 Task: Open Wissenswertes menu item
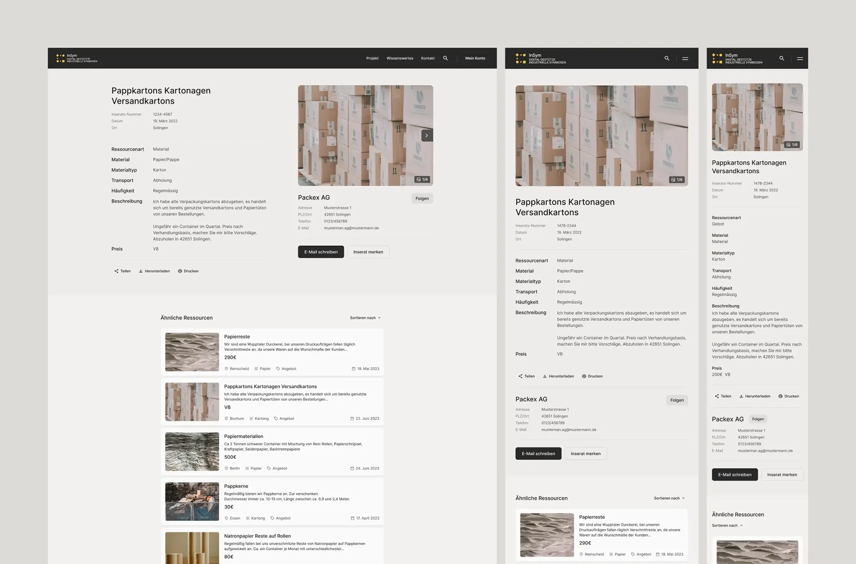point(400,58)
